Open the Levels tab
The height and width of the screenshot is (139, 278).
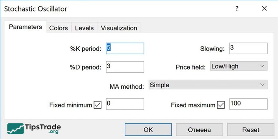[x=84, y=28]
